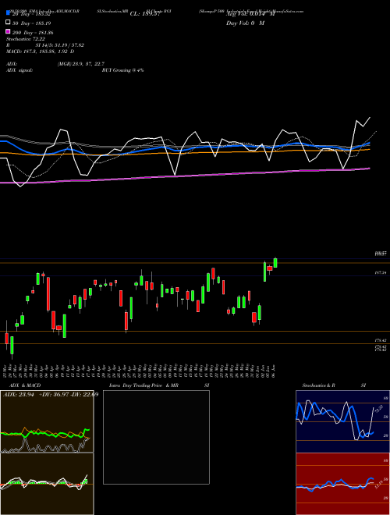Click the '(MGR) 23.9, 37, 22.7' ADX values
The height and width of the screenshot is (515, 390).
click(81, 64)
